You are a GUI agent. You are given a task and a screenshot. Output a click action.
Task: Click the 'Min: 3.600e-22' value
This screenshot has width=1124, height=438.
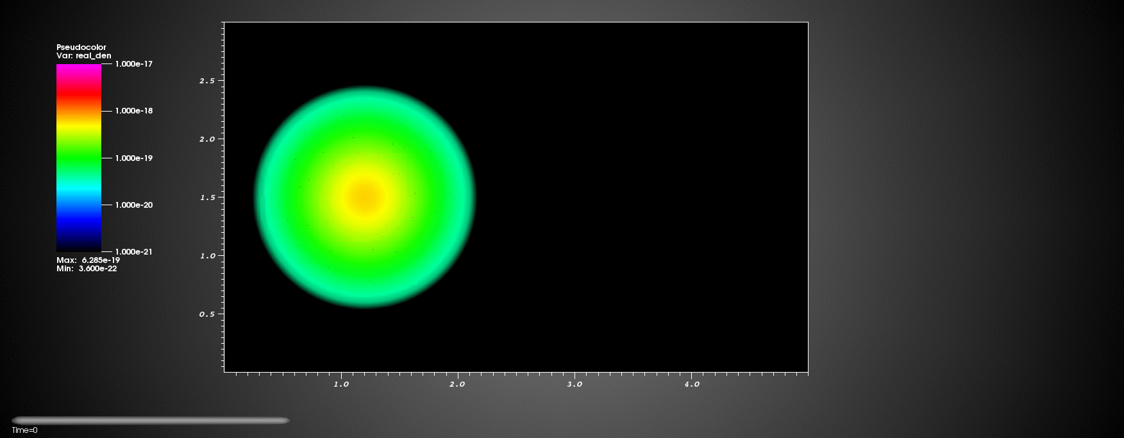tap(87, 269)
